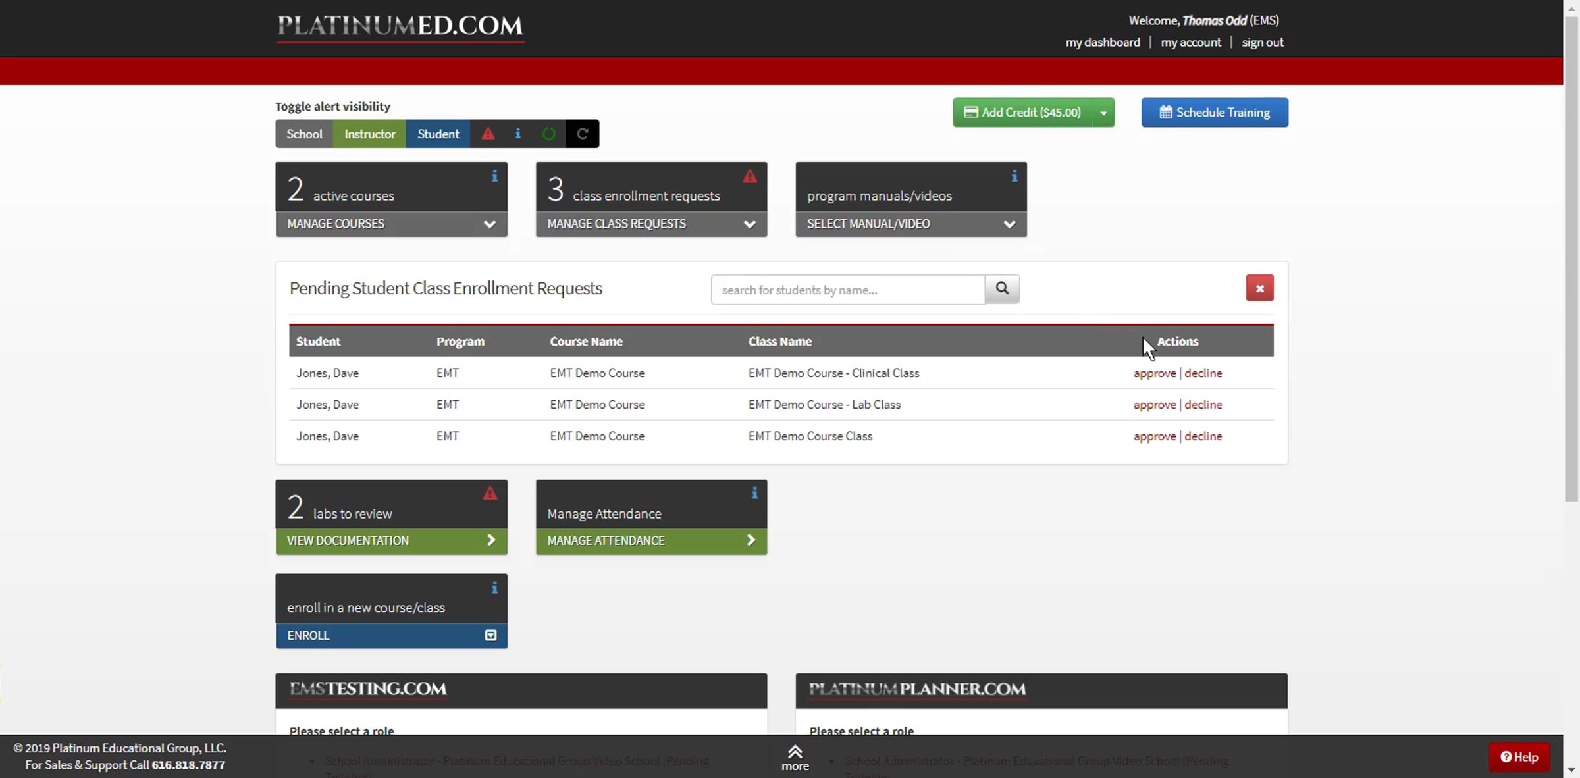This screenshot has width=1580, height=778.
Task: Expand Select Manual/Video dropdown
Action: click(x=911, y=224)
